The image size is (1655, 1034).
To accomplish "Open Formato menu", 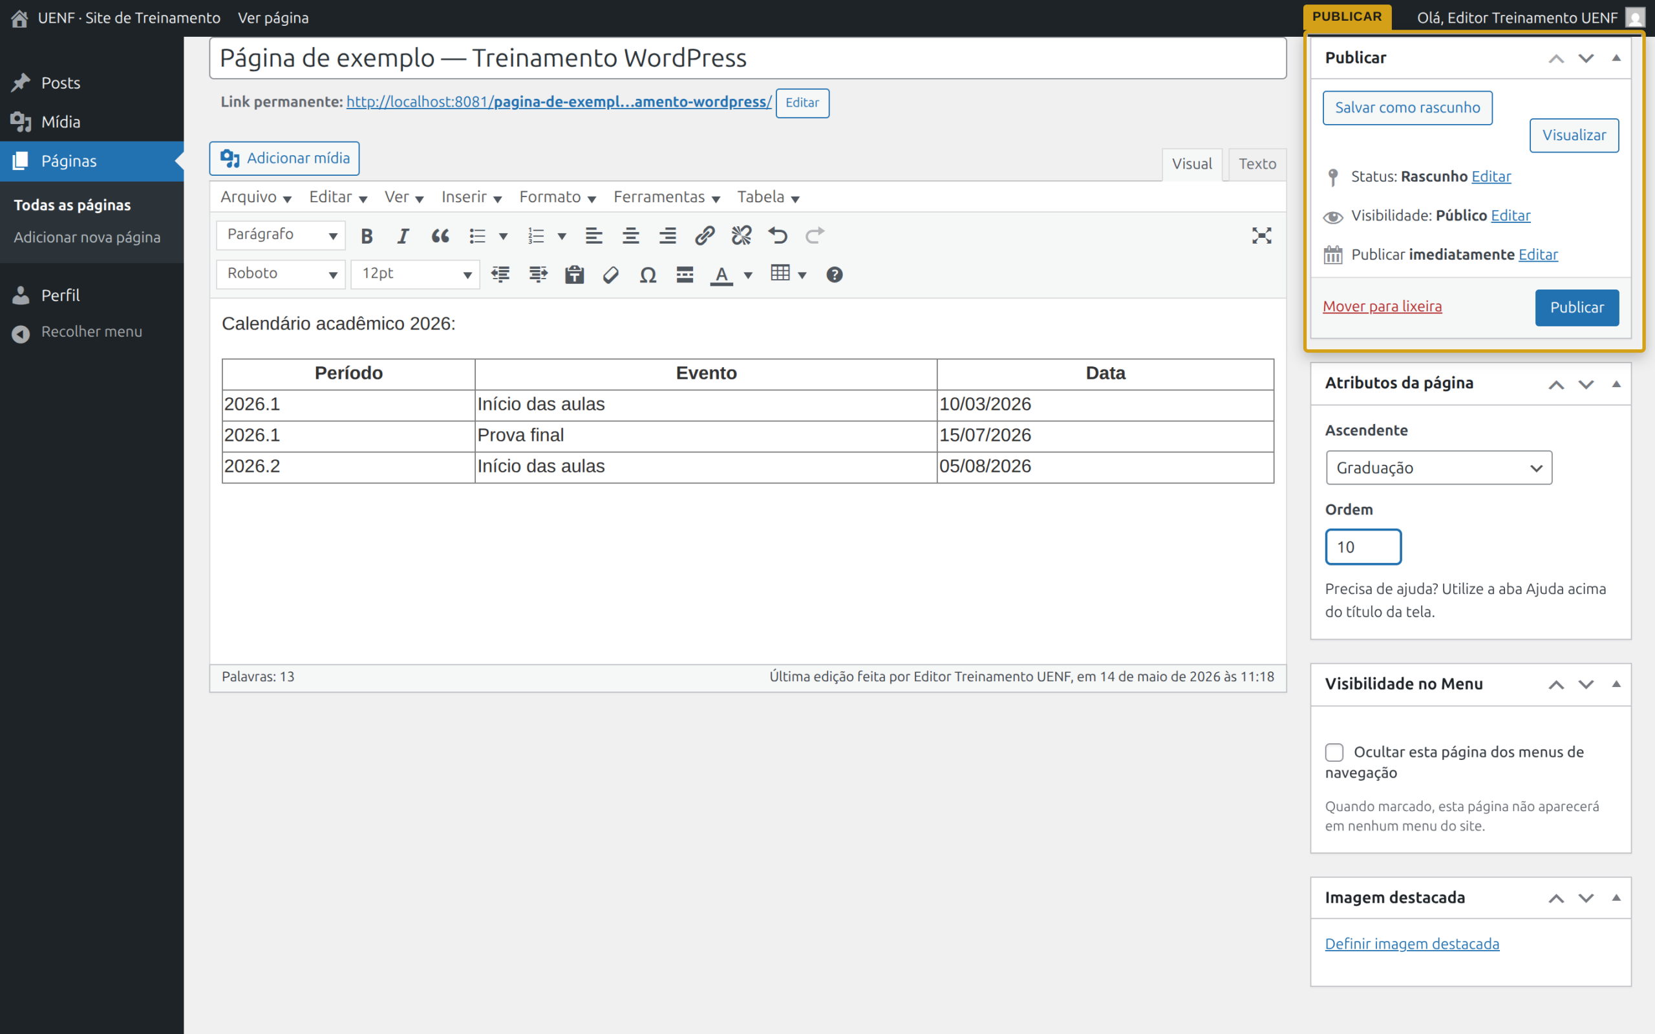I will (557, 198).
